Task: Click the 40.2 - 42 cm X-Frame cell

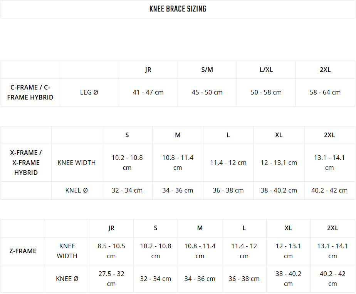Action: pyautogui.click(x=329, y=191)
